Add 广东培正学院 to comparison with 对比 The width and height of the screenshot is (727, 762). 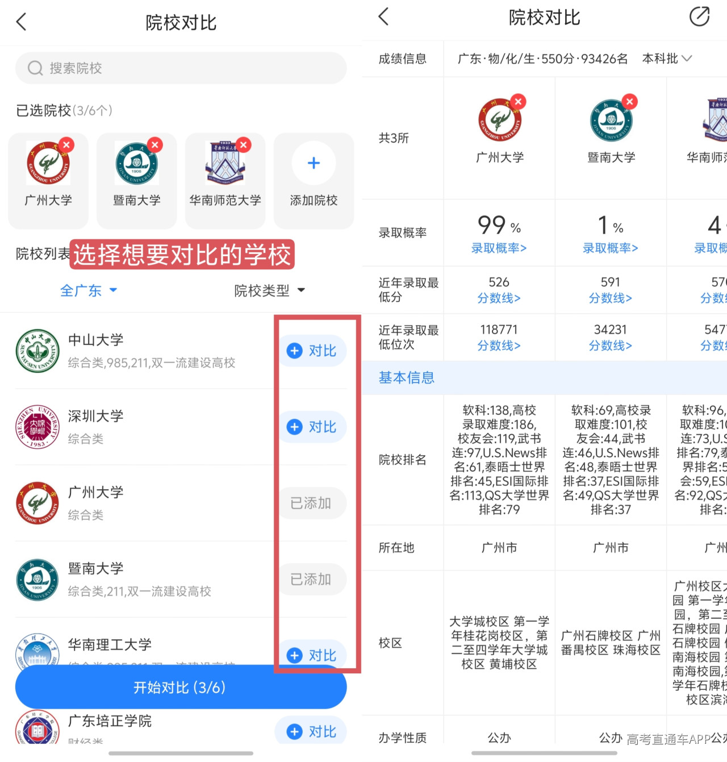(x=312, y=731)
